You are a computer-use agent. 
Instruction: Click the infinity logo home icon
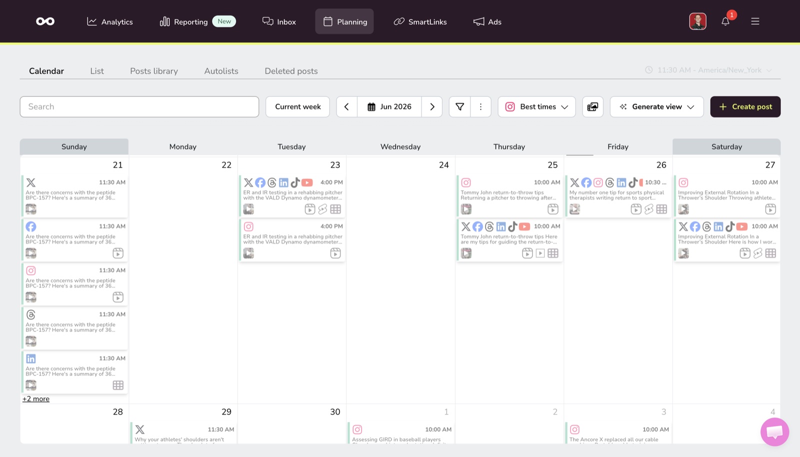click(x=45, y=21)
